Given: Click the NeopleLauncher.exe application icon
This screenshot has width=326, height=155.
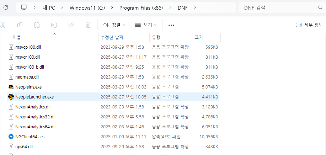Looking at the screenshot, I should 11,97.
